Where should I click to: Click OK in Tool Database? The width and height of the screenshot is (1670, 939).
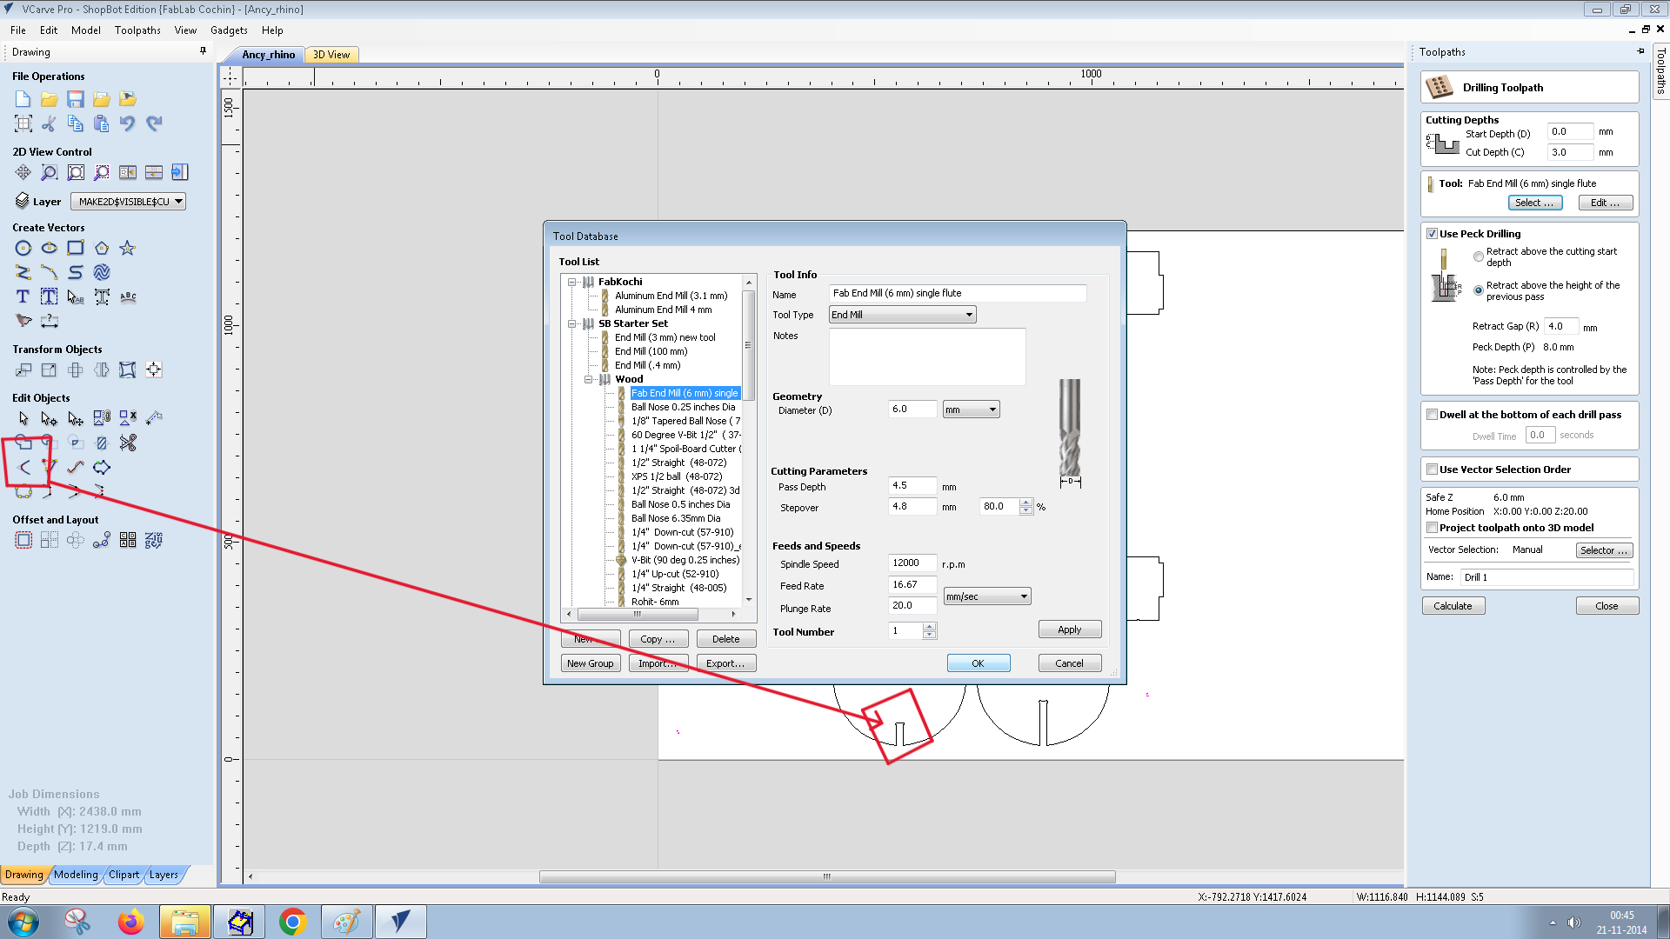pos(979,663)
